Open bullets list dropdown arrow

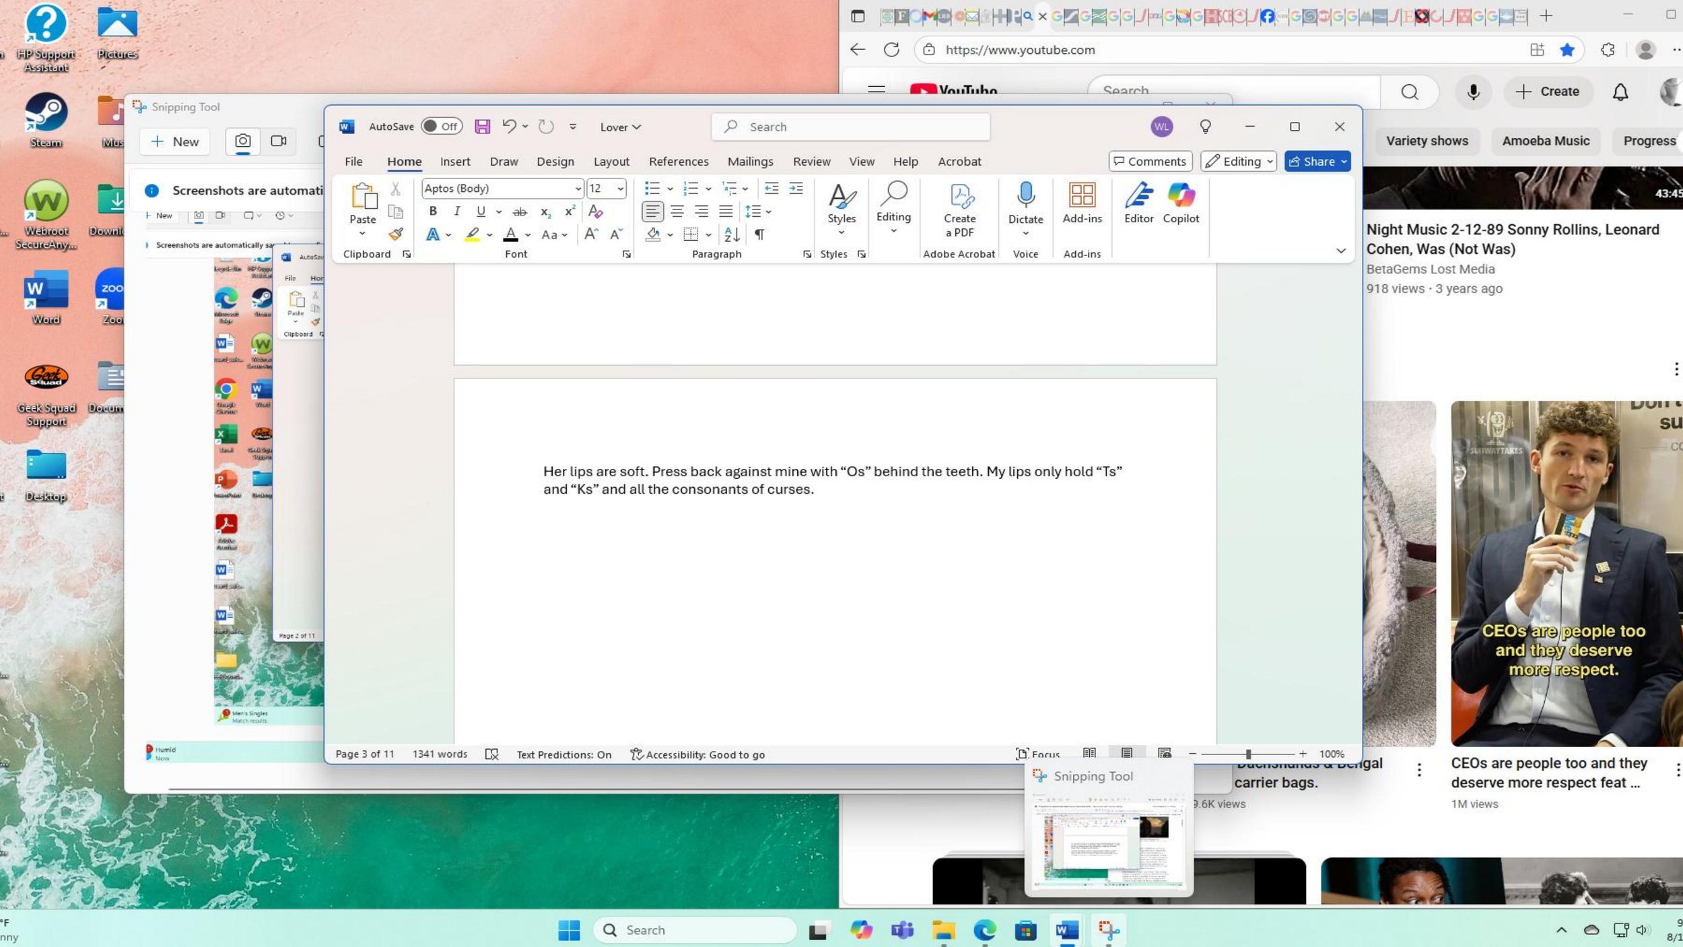[670, 189]
